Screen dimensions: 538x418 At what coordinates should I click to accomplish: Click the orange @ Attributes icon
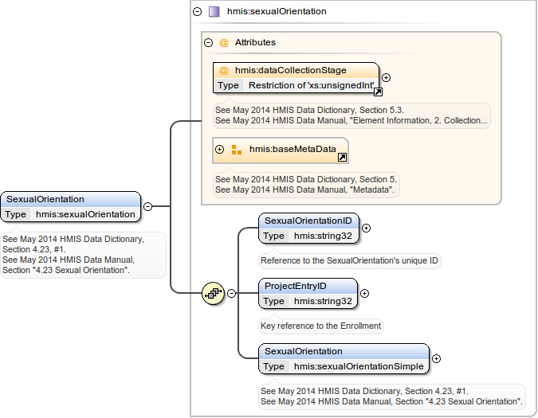[224, 43]
